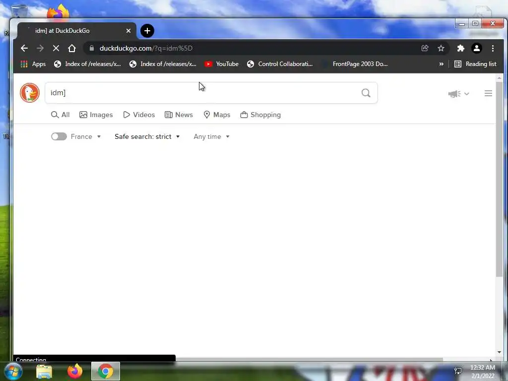
Task: Submit search with magnifier icon
Action: tap(366, 93)
